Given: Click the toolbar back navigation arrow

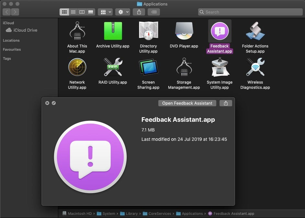Looking at the screenshot, I should pyautogui.click(x=7, y=12).
